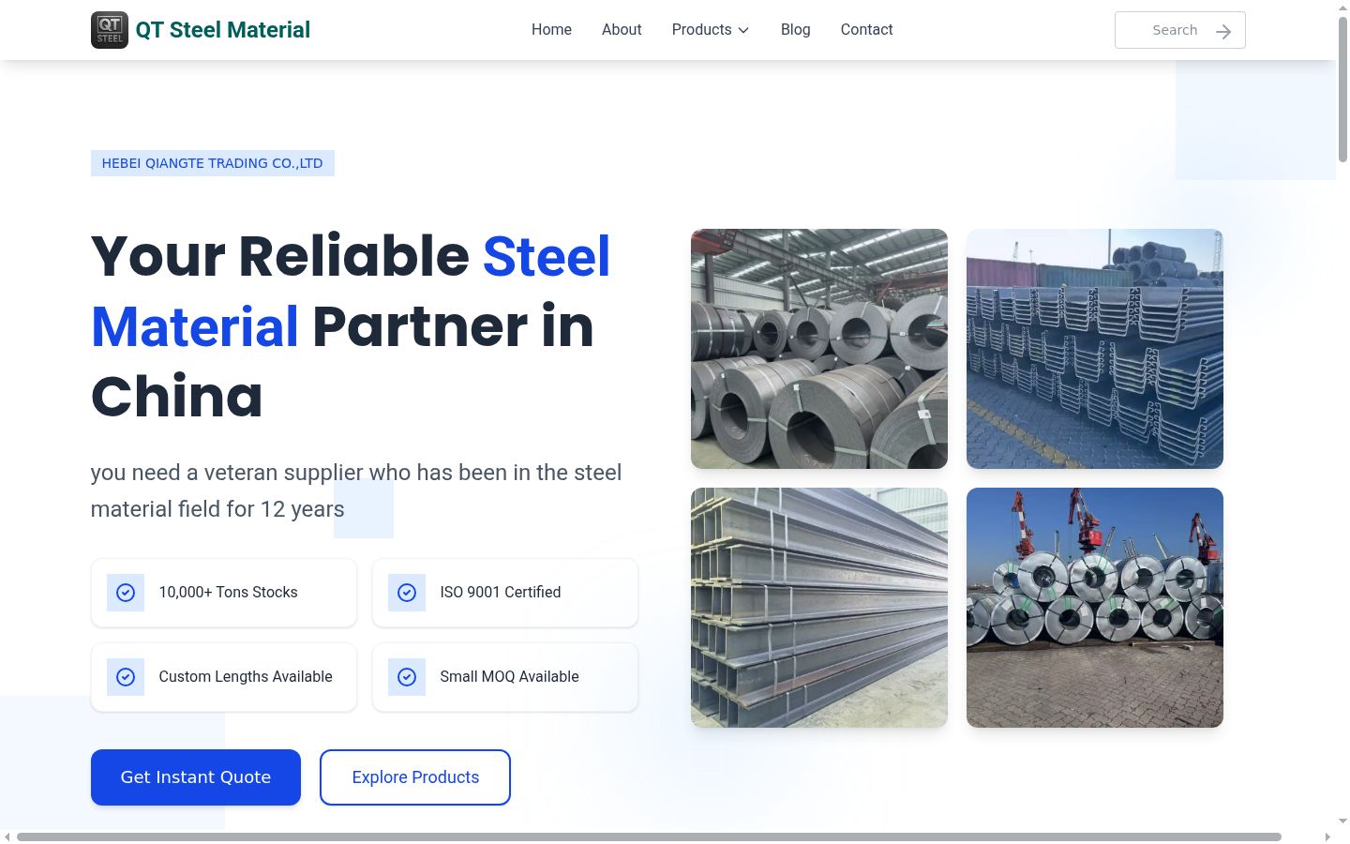Open the Blog menu link
Viewport: 1350px width, 844px height.
[x=795, y=30]
